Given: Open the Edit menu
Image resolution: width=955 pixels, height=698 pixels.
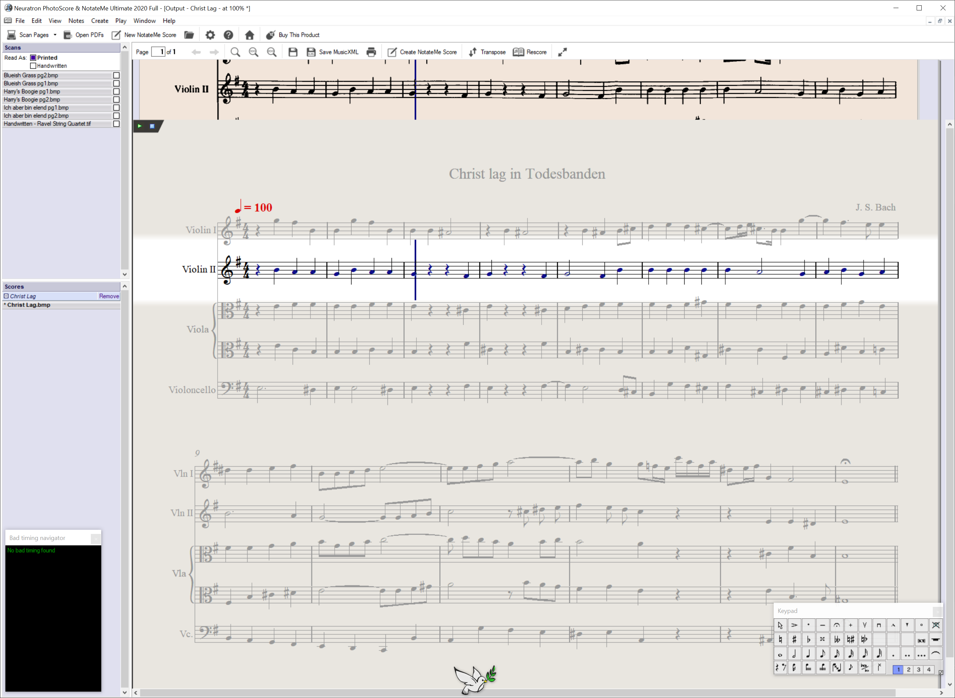Looking at the screenshot, I should pos(36,21).
